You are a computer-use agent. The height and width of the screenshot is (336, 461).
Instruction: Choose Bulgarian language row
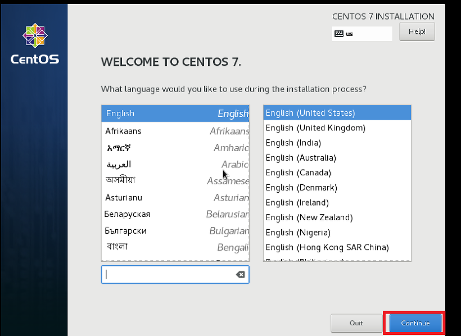coord(175,231)
